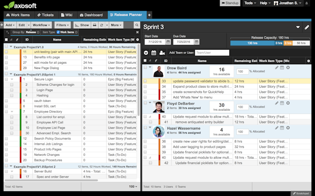Viewport: 315px width, 196px height.
Task: Open the Workflow dropdown
Action: pos(41,25)
